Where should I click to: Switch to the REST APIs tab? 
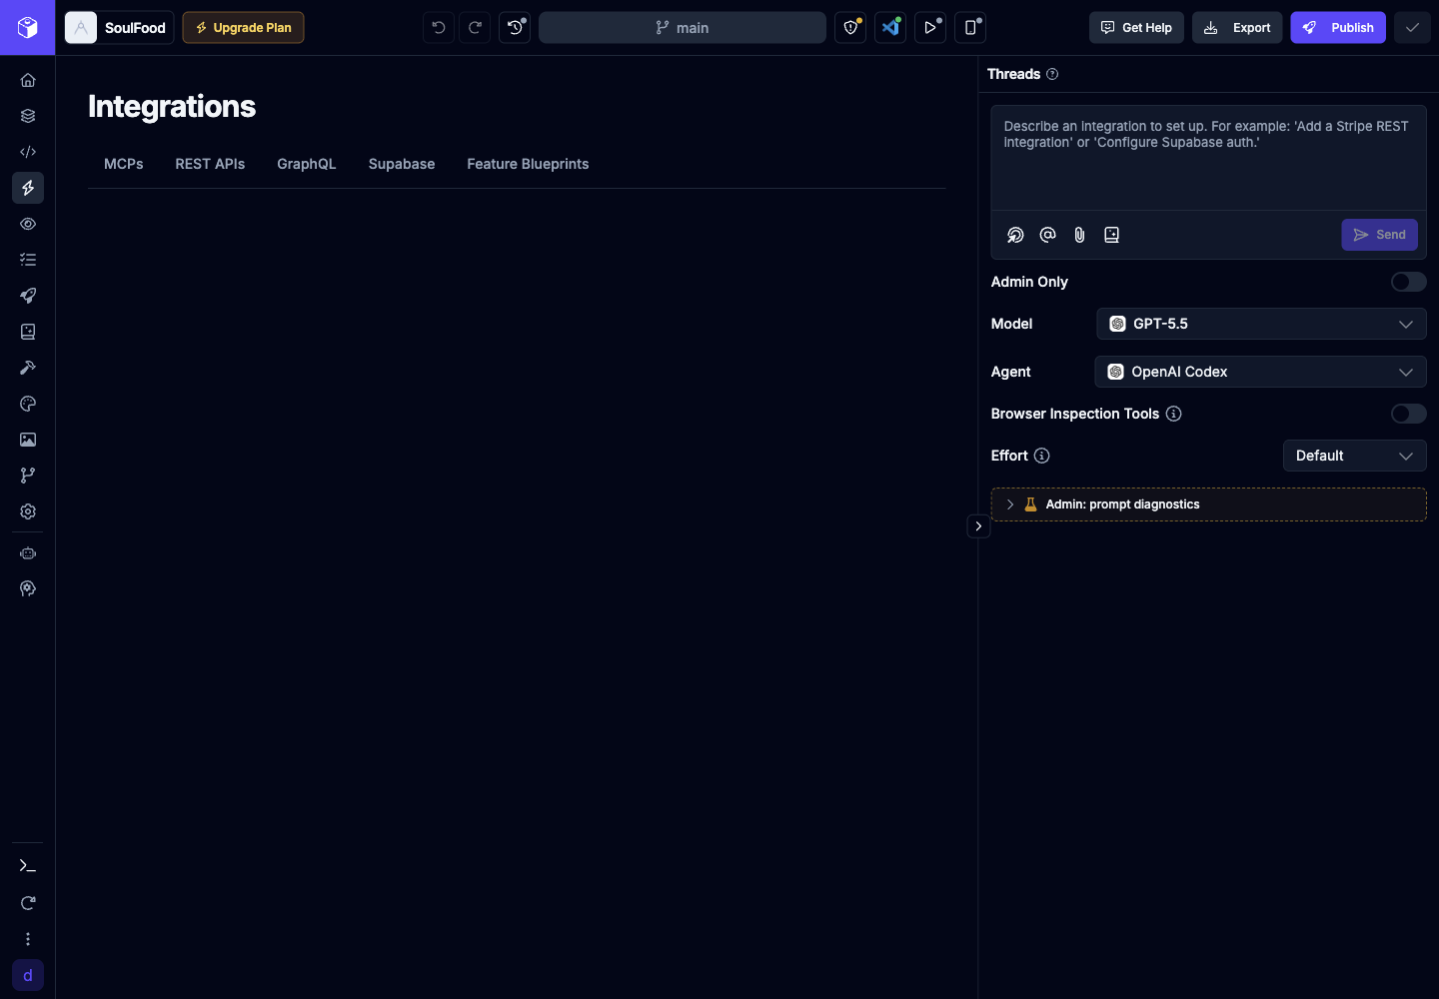click(210, 164)
